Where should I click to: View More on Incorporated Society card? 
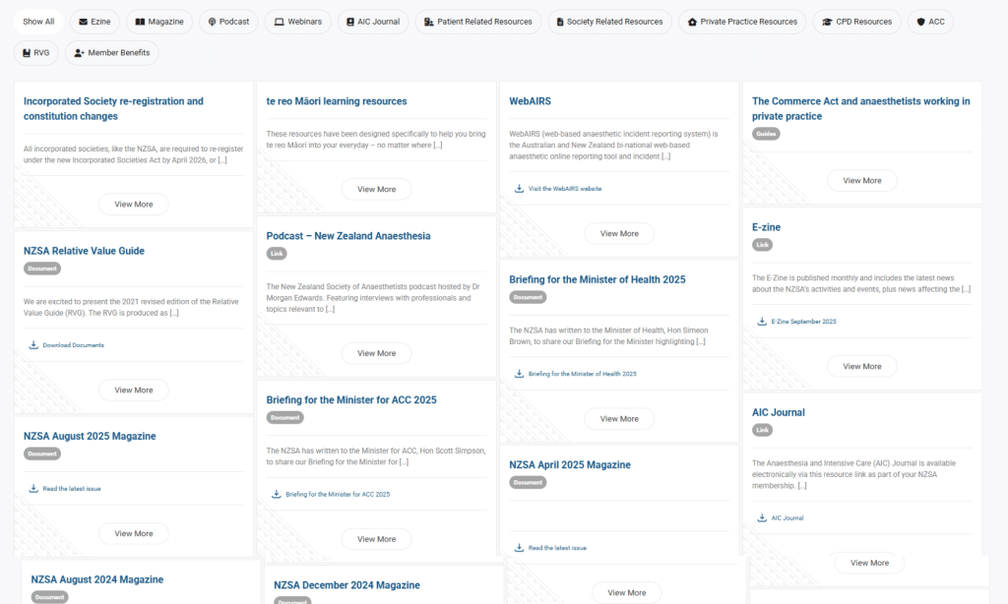coord(134,205)
